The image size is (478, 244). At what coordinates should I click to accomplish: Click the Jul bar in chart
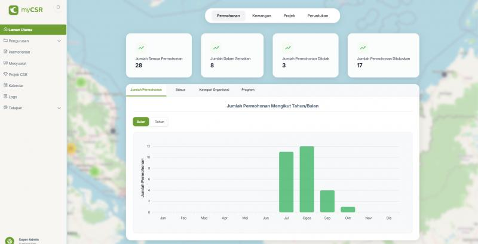point(286,182)
